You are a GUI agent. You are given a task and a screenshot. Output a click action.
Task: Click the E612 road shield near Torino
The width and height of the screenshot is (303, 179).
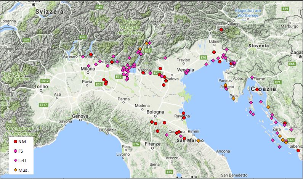point(45,81)
